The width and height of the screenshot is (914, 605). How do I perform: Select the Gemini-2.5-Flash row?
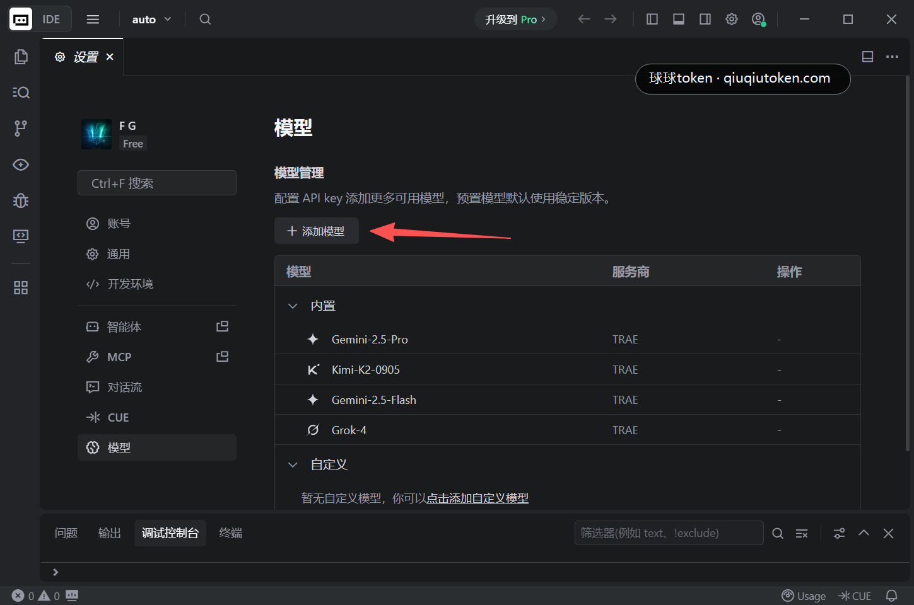568,400
